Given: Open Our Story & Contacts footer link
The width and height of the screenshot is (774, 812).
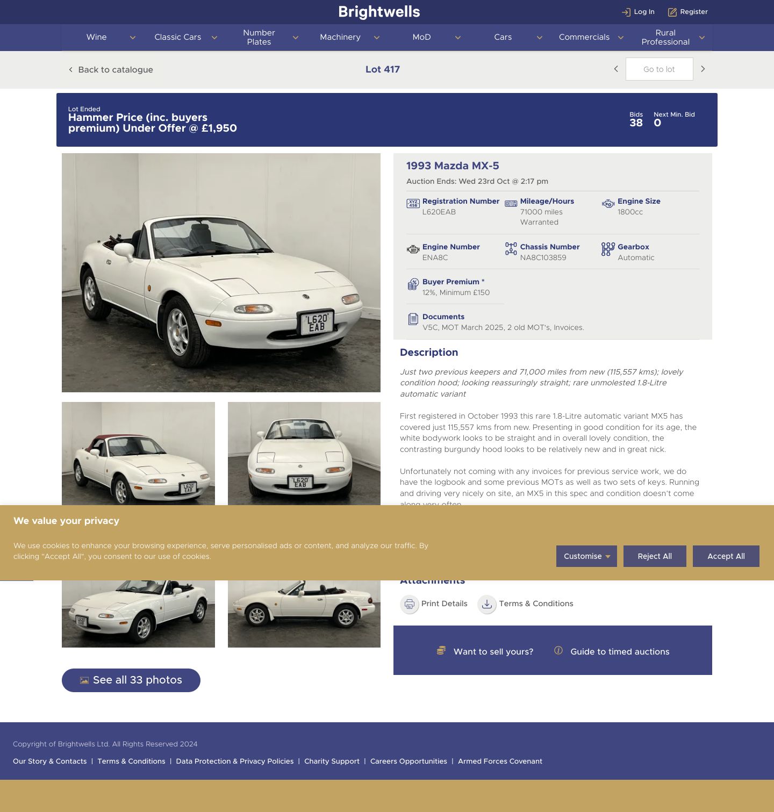Looking at the screenshot, I should tap(50, 761).
